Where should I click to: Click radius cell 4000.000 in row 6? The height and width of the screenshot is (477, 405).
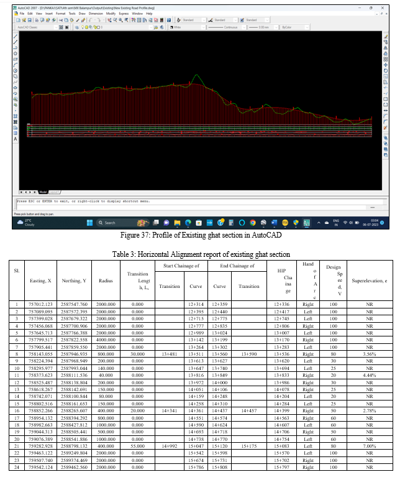click(x=106, y=340)
